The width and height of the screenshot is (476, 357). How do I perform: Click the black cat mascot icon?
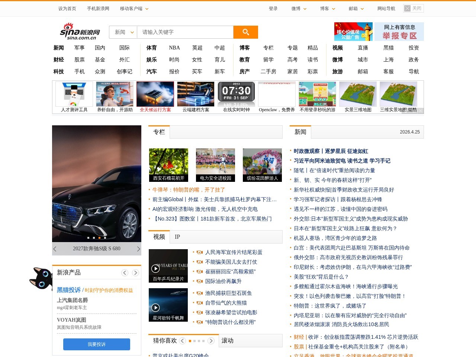coord(42,279)
